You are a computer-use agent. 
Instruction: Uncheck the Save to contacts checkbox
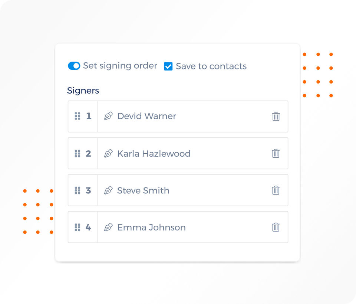tap(168, 66)
